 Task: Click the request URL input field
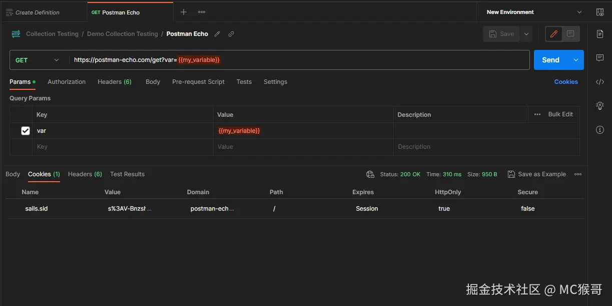[x=299, y=60]
